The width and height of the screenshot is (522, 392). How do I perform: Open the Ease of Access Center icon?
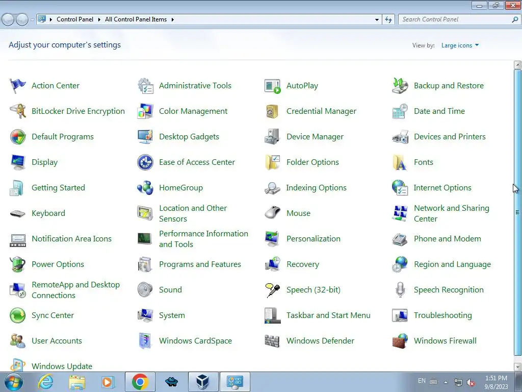pyautogui.click(x=145, y=162)
